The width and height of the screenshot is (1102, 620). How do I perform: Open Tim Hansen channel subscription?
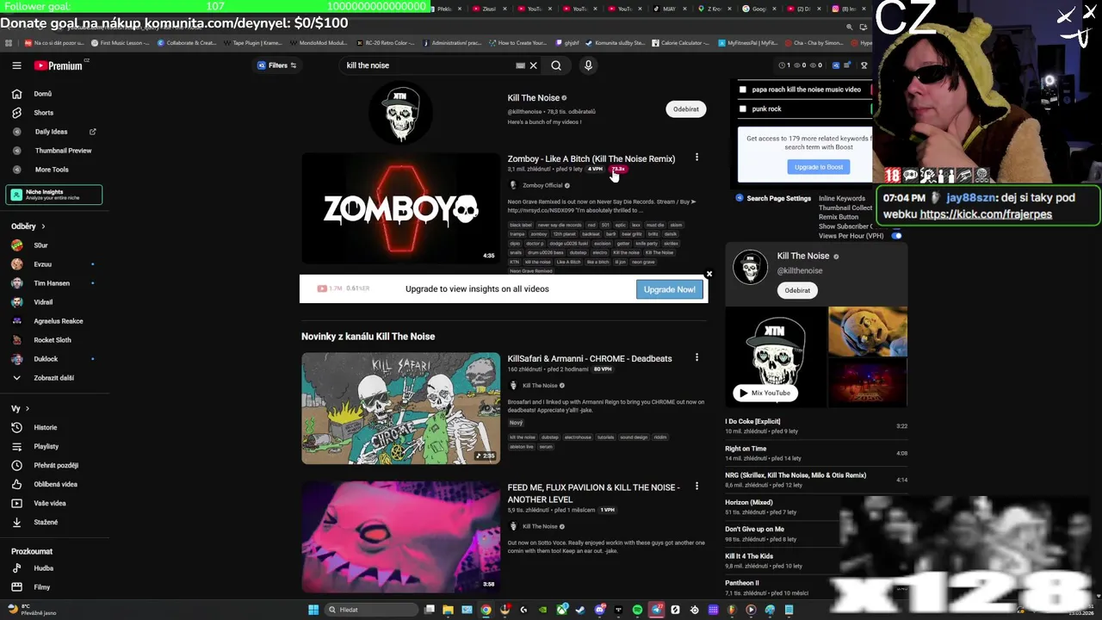(x=52, y=283)
